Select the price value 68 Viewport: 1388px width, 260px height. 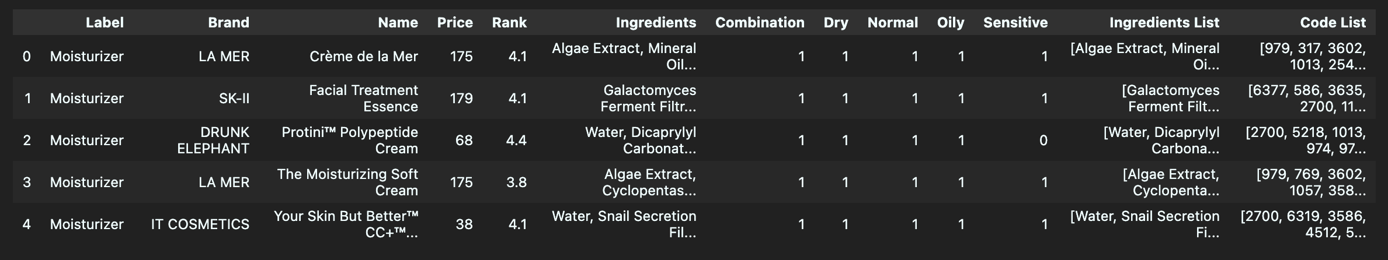[x=464, y=140]
